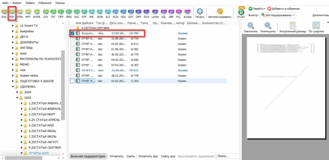Uncheck the file sized 10 390
329x160 pixels.
[72, 33]
